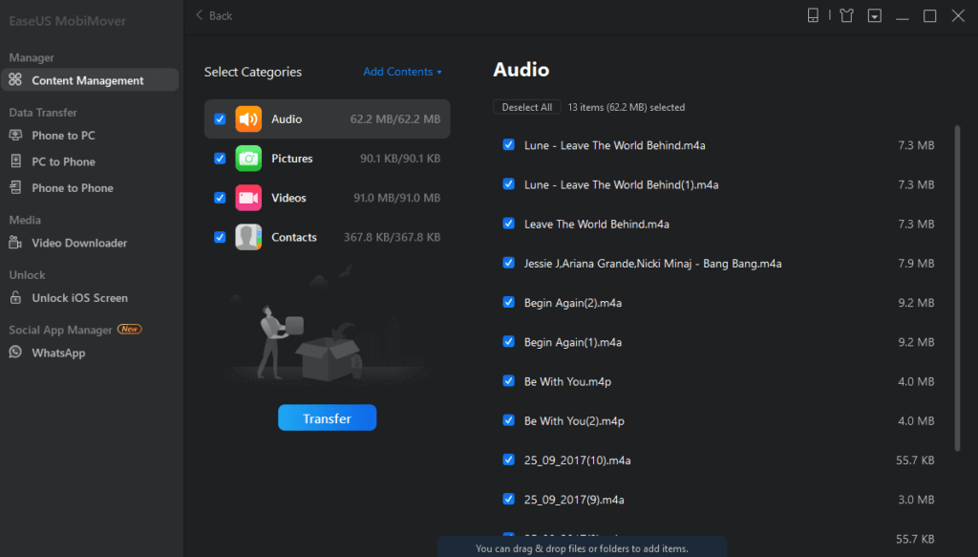Click the green Pictures camera icon
The height and width of the screenshot is (557, 978).
248,159
